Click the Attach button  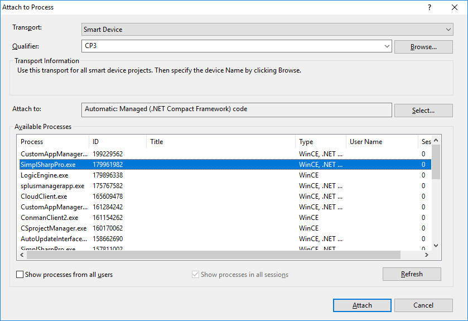[x=362, y=305]
